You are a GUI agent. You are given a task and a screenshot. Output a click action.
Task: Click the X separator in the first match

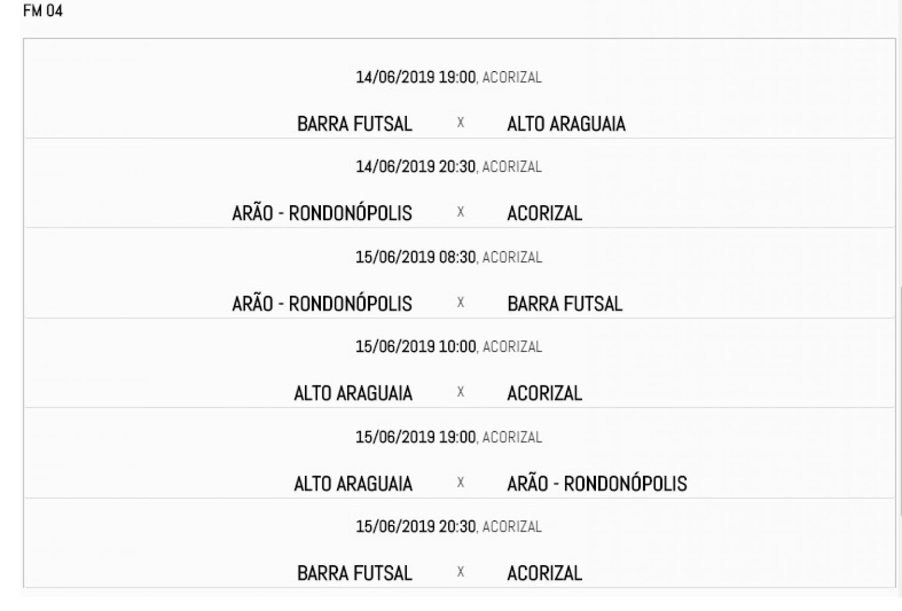tap(460, 122)
